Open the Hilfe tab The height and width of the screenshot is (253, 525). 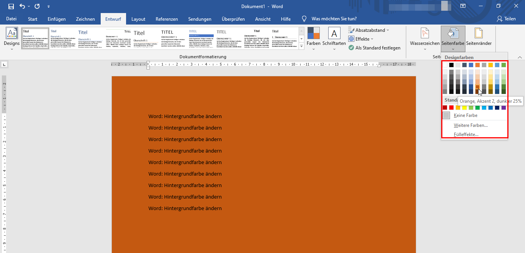(286, 19)
